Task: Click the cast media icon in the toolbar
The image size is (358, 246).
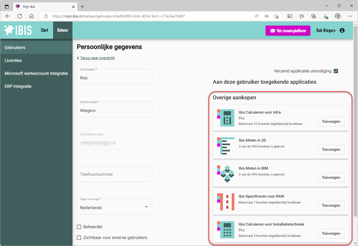Action: point(290,16)
